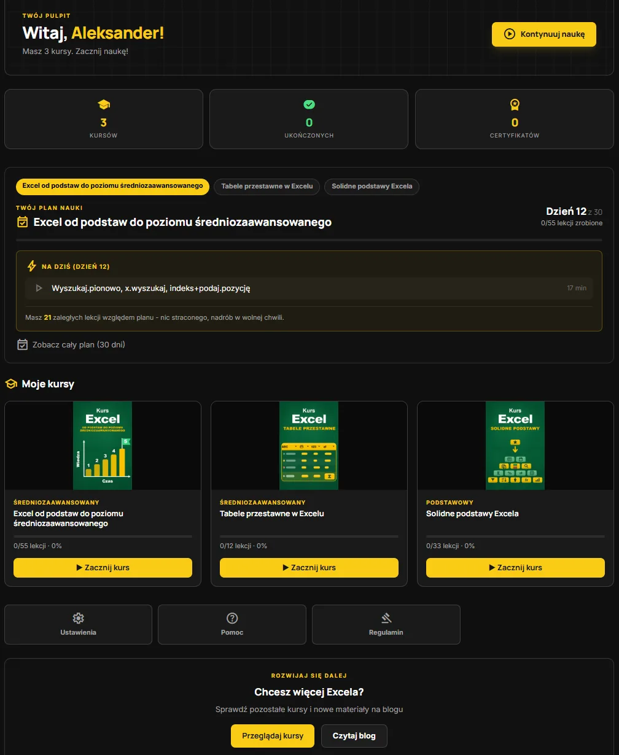Click the Czytaj blog button

click(354, 736)
